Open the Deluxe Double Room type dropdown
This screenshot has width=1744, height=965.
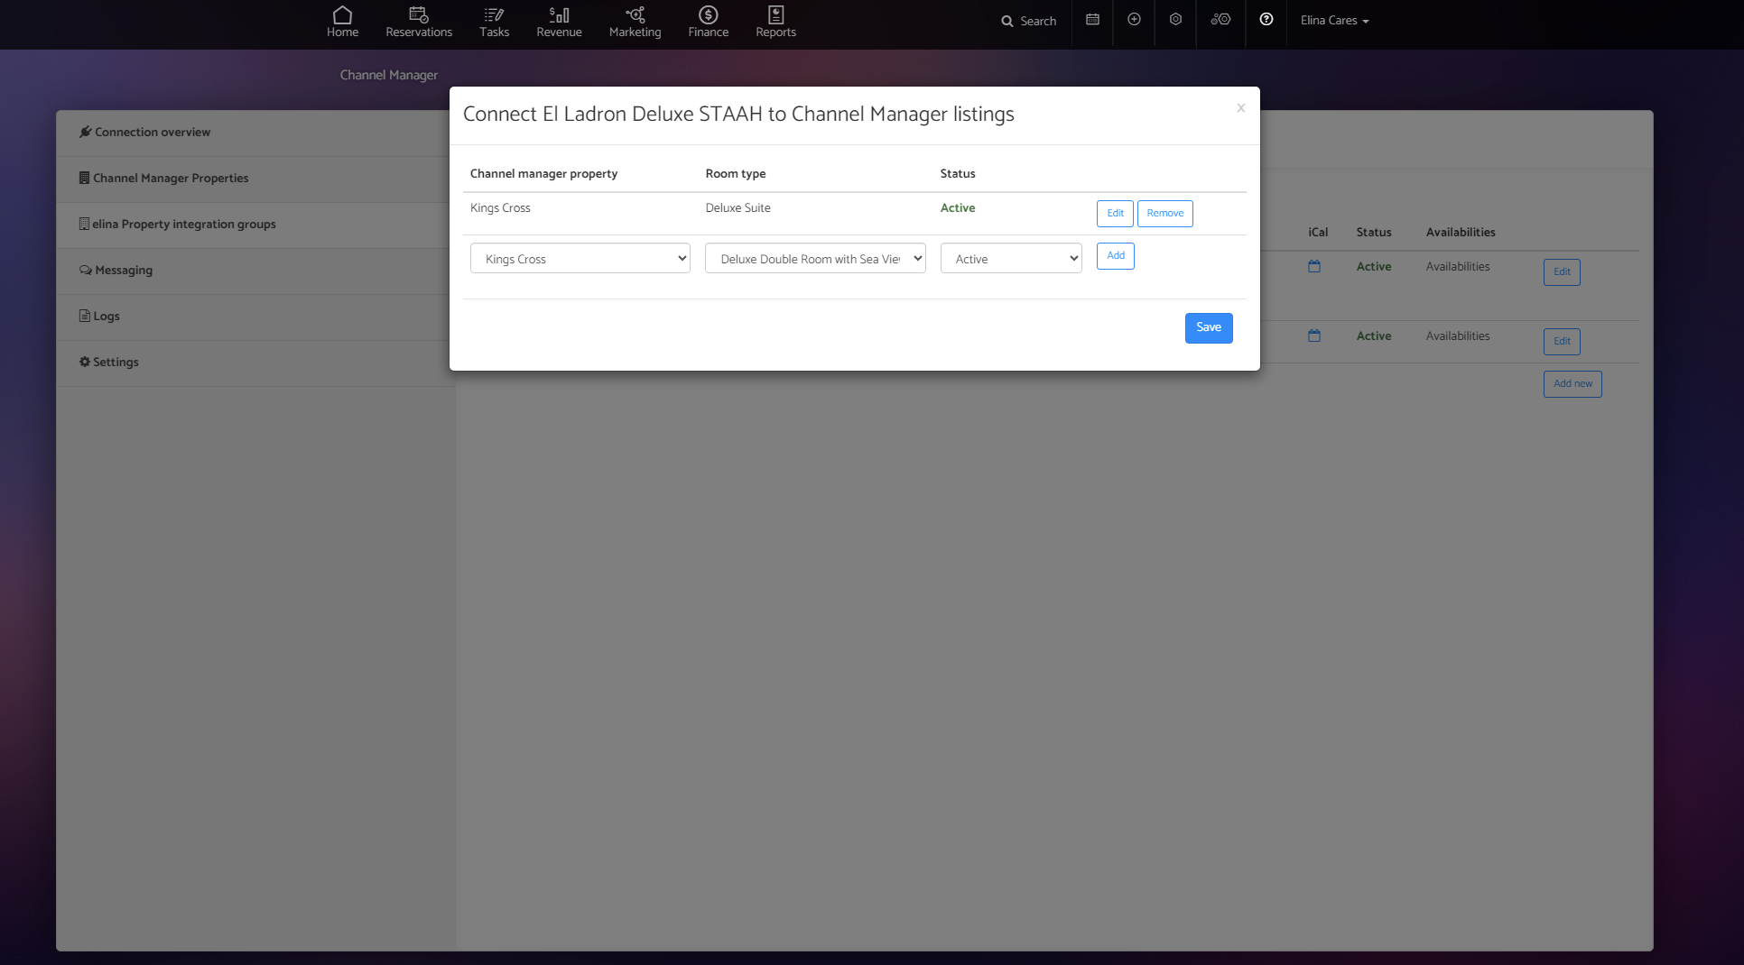click(814, 259)
